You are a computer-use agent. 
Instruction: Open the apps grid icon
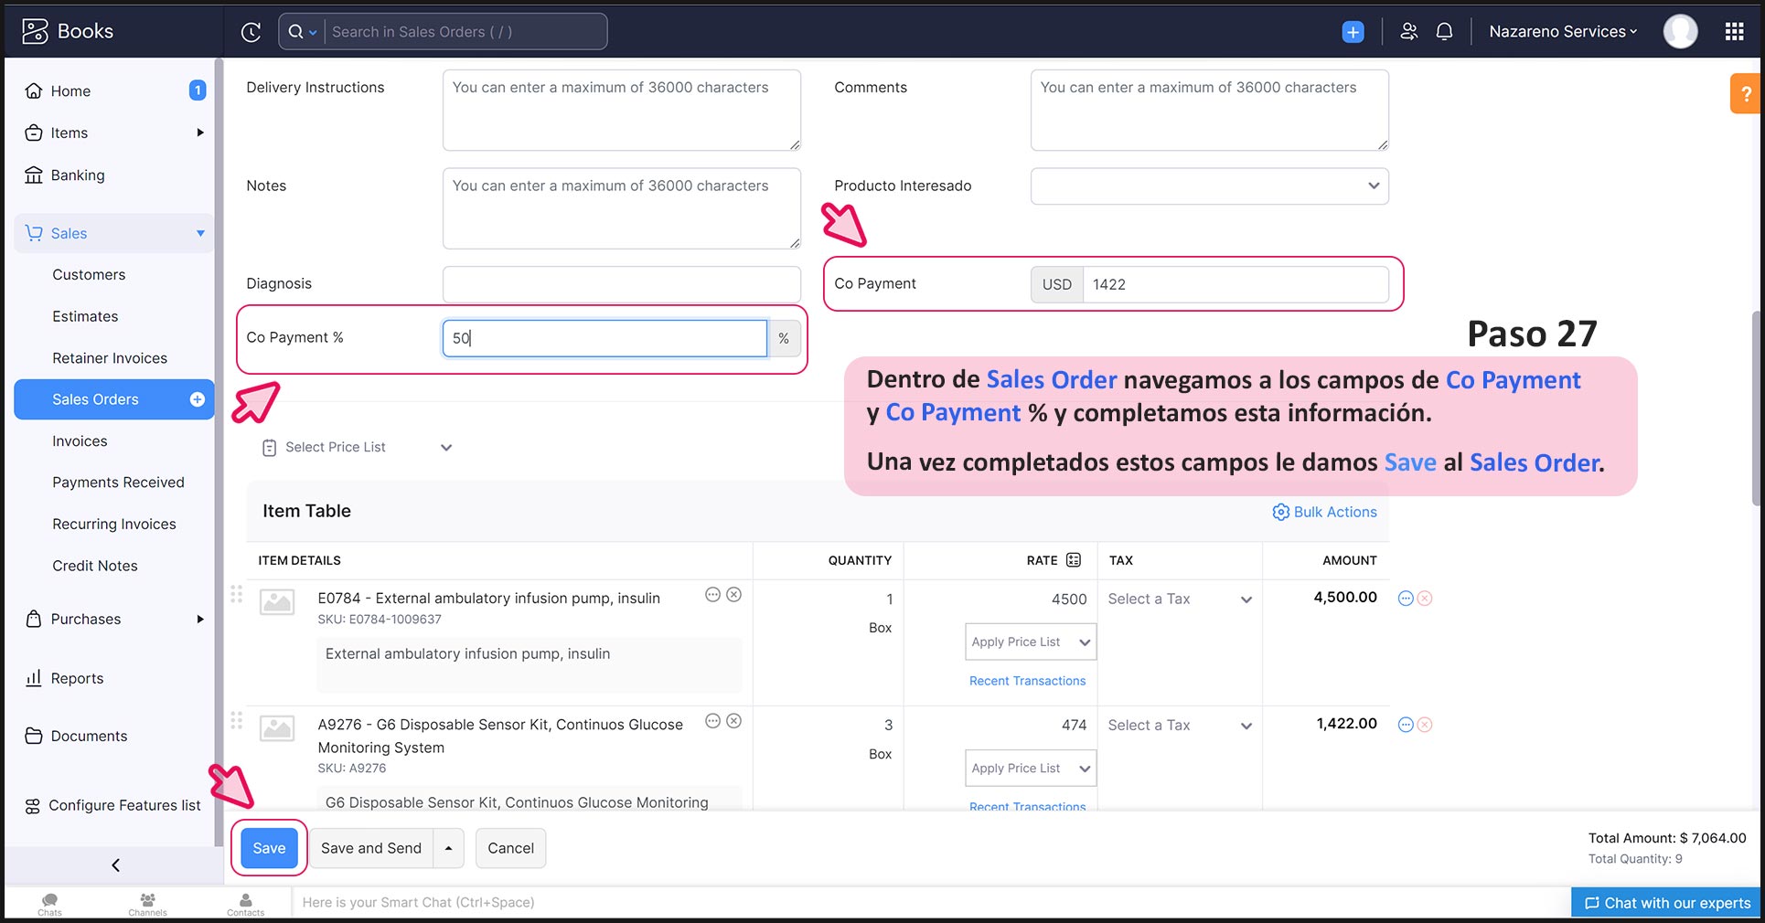pyautogui.click(x=1734, y=32)
